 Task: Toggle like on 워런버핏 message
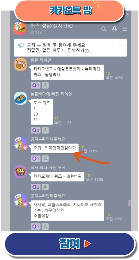(x=35, y=187)
